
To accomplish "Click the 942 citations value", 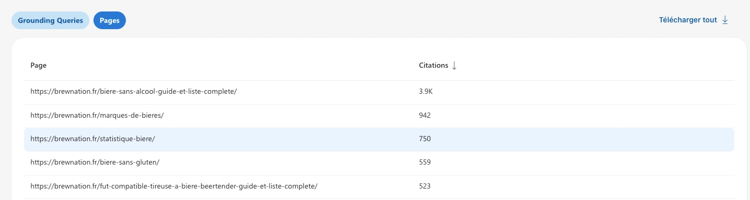I will 425,116.
